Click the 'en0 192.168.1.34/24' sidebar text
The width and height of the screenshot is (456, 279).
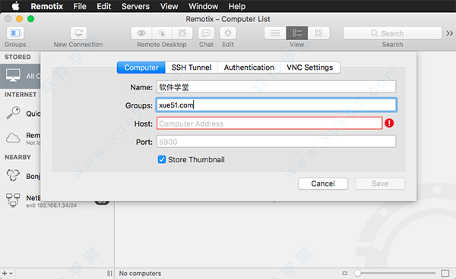tap(52, 205)
